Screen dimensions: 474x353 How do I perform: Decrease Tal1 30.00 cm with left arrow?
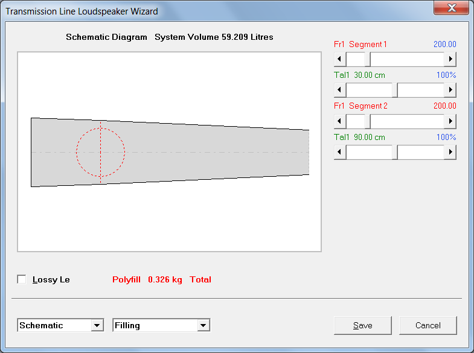340,90
